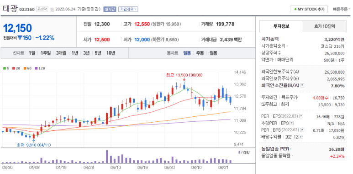Click the 4.00매수 investment opinion
The width and height of the screenshot is (353, 174).
tap(320, 98)
